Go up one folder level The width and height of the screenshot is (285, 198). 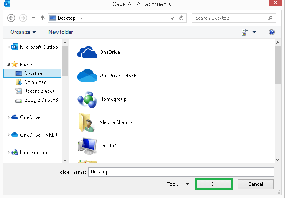43,18
